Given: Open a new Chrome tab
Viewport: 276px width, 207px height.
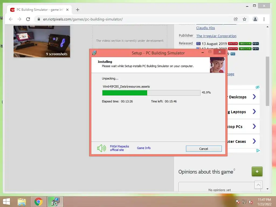Looking at the screenshot, I should coord(78,10).
